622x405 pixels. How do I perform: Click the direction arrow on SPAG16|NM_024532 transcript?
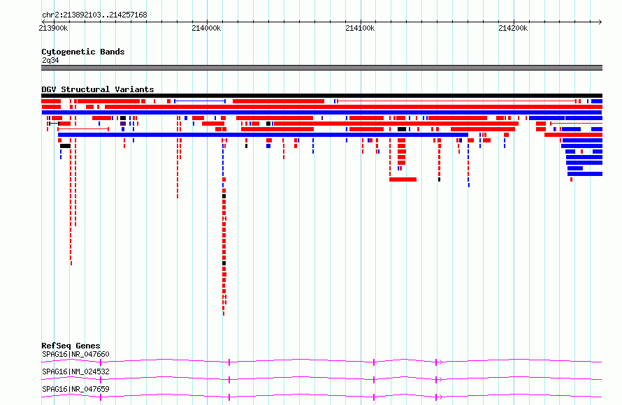440,379
